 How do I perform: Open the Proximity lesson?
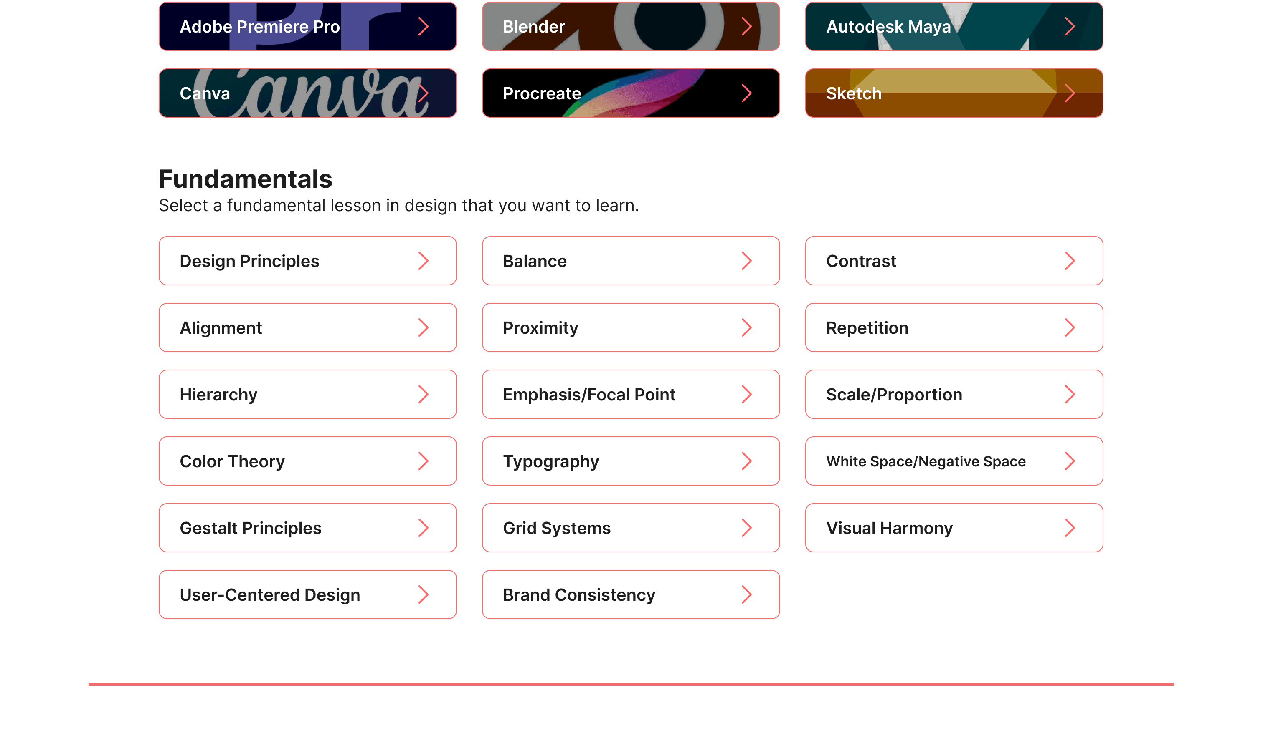click(630, 327)
